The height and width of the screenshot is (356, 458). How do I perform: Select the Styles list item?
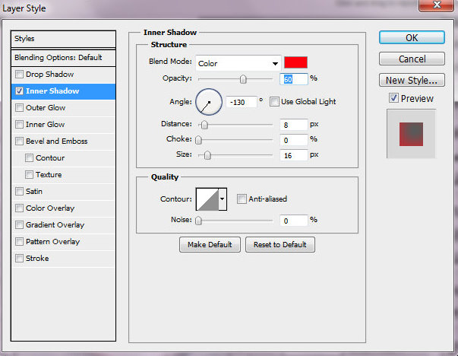[63, 39]
